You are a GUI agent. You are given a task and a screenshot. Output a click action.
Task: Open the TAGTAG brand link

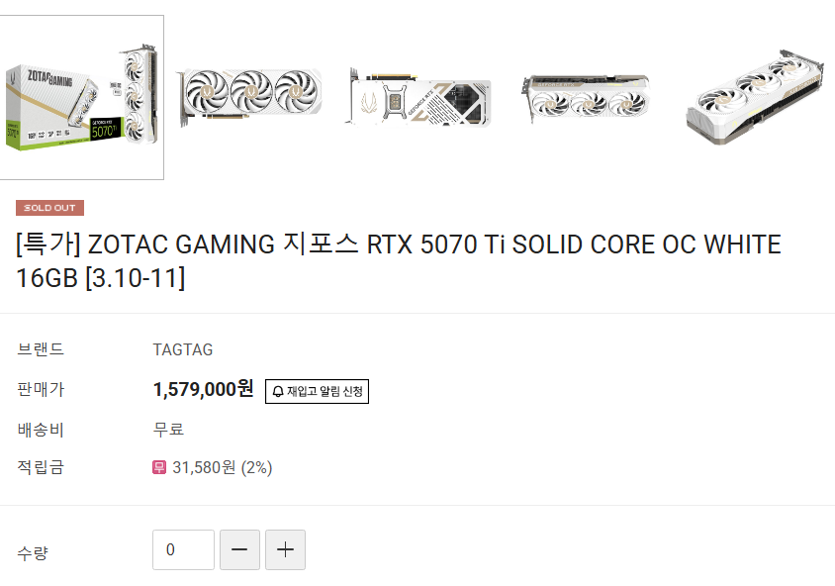point(183,349)
